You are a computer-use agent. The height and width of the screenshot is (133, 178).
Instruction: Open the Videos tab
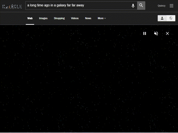point(75,18)
